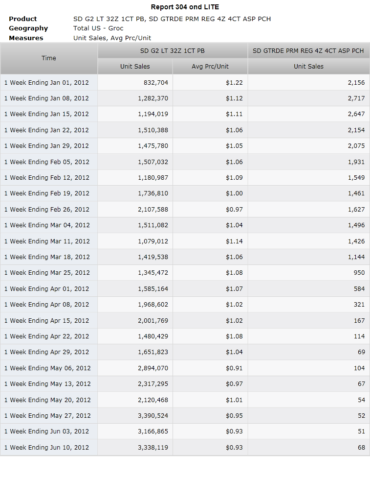Select row 1 Week Ending Apr 15, 2012
370x503 pixels.
coord(185,320)
